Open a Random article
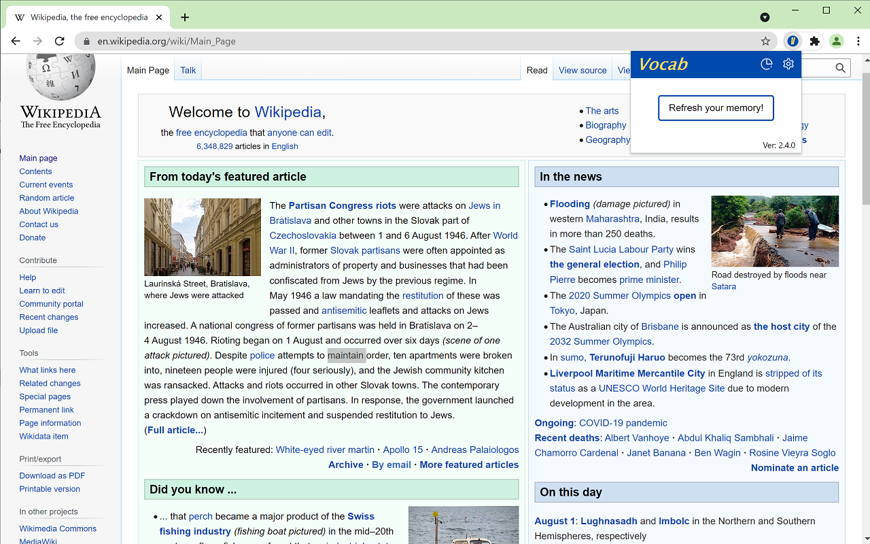Viewport: 870px width, 544px height. [47, 198]
